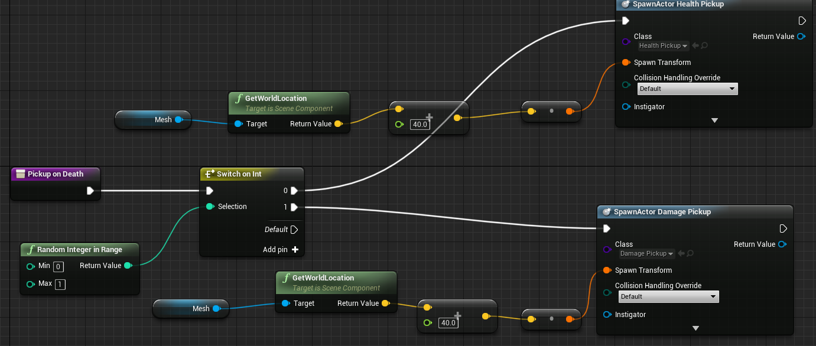Click the use-selected arrow icon beside Damage Pickup class

(681, 254)
